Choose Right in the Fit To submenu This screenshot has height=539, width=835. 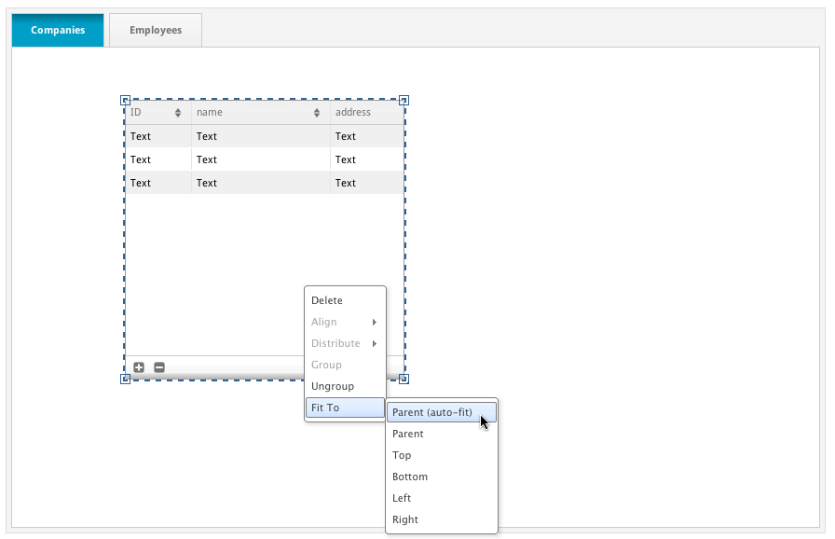(x=405, y=520)
